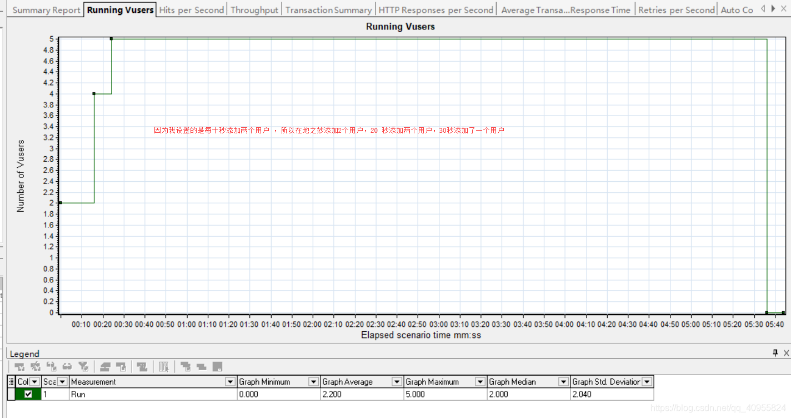Click the data point at 4 Vusers
This screenshot has width=791, height=418.
(x=94, y=93)
